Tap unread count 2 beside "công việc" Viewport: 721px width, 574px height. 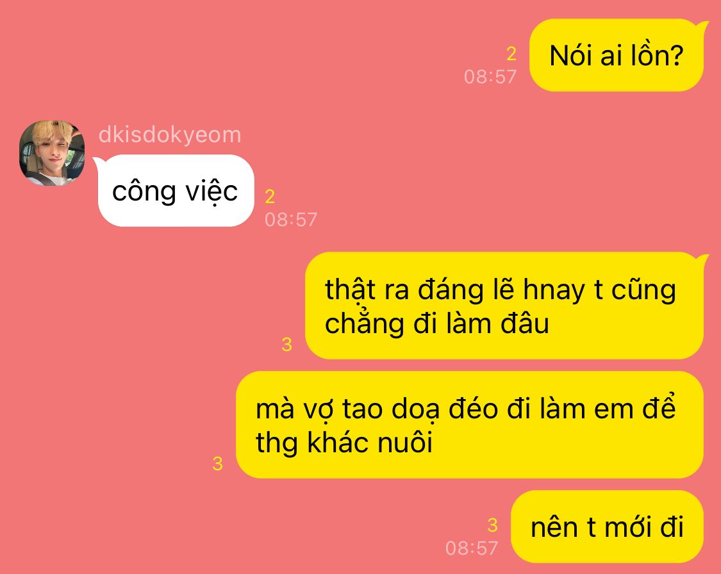pos(270,197)
